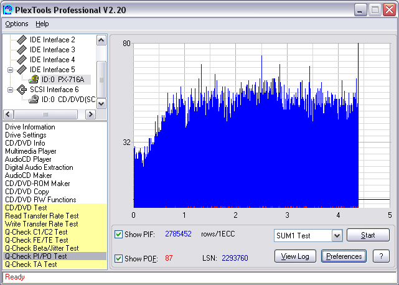Click the Ready status text
This screenshot has height=285, width=399.
pyautogui.click(x=15, y=277)
